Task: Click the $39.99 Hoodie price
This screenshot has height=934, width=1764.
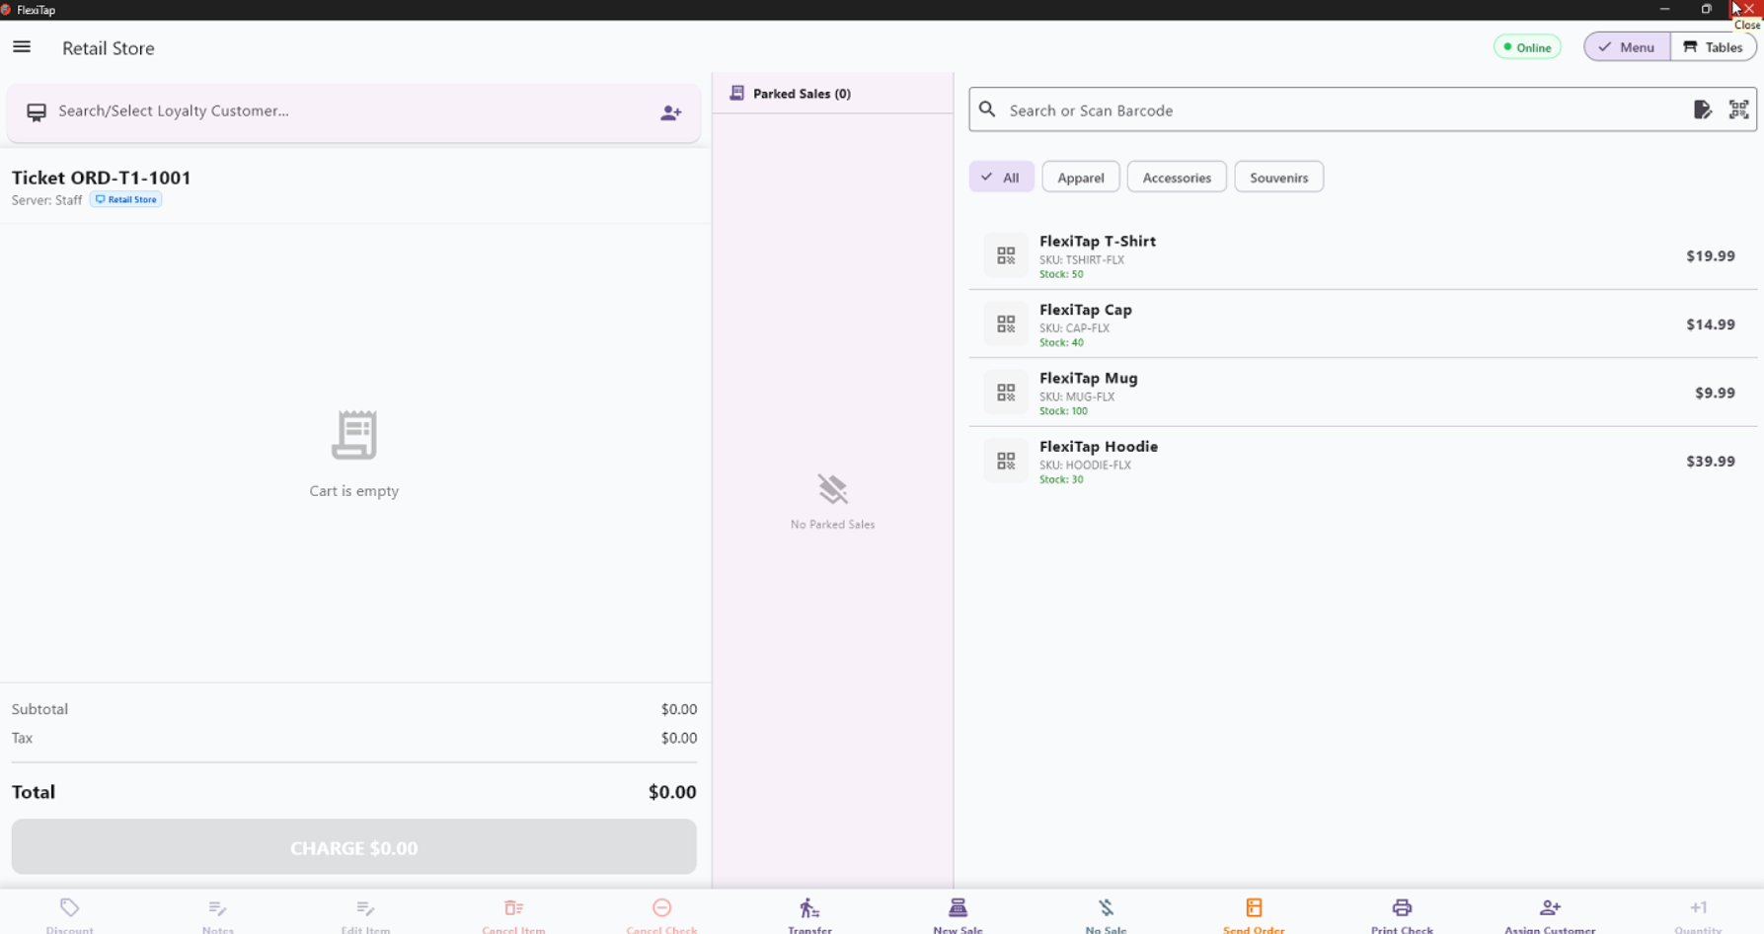Action: click(1710, 462)
